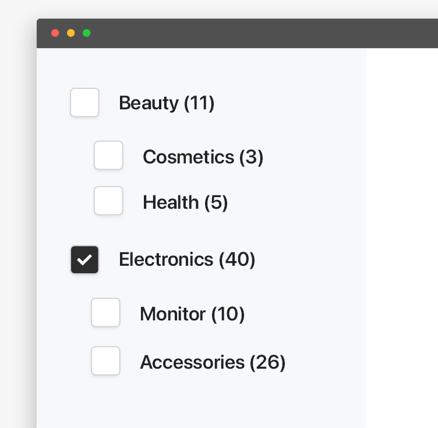
Task: Click the Cosmetics label text
Action: coord(188,156)
